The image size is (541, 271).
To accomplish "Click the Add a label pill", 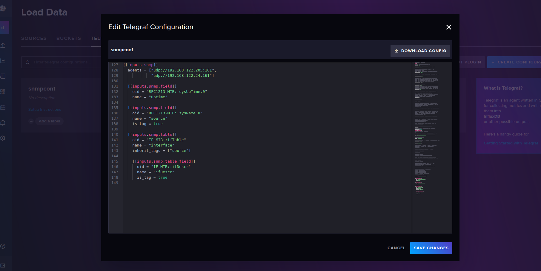I will click(50, 121).
